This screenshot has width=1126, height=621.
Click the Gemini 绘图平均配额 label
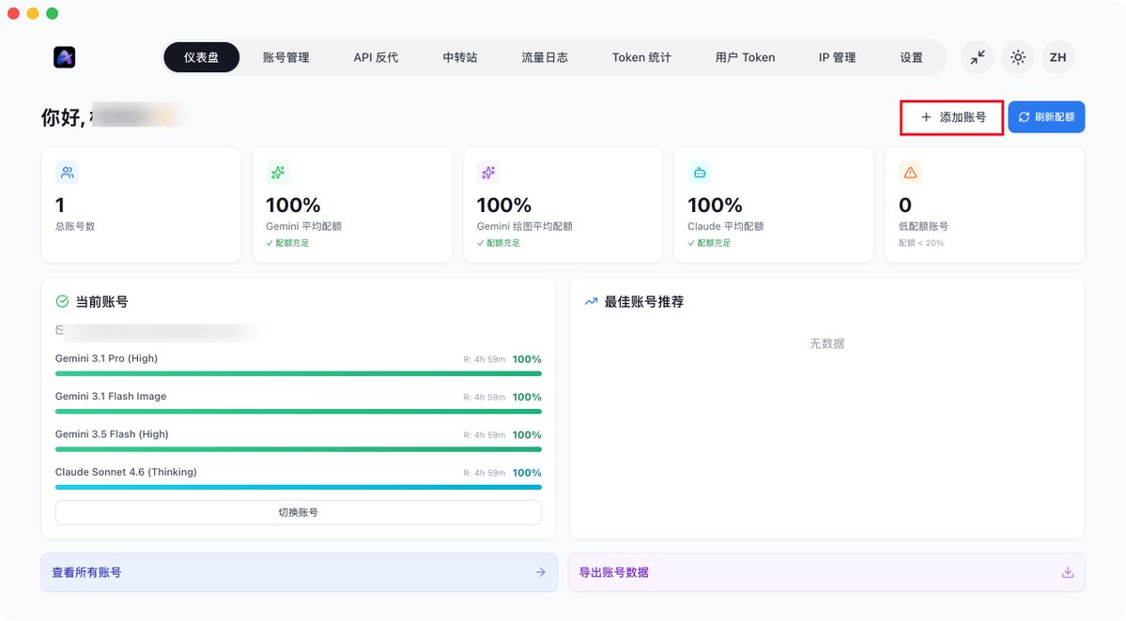click(x=524, y=227)
